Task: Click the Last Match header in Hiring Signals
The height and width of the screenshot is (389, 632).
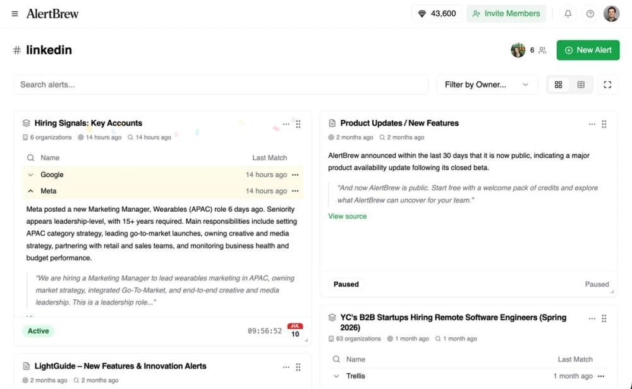Action: (270, 158)
